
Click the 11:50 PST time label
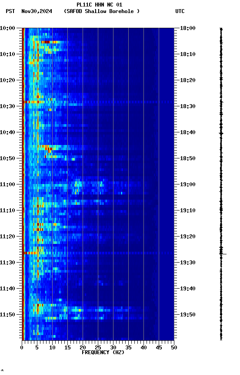point(7,315)
